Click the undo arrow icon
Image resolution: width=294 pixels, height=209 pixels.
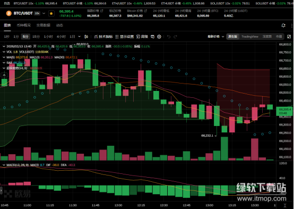(x=169, y=37)
